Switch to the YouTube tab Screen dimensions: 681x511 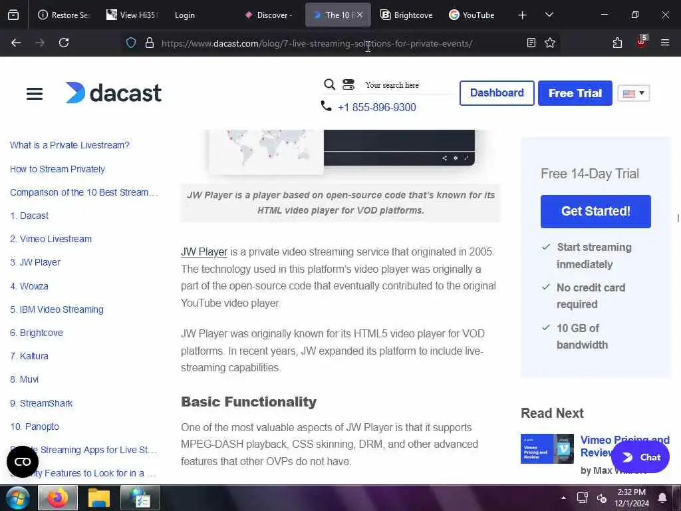[x=472, y=15]
